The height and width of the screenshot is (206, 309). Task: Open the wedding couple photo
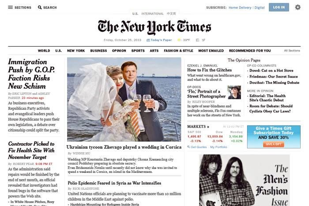point(124,99)
